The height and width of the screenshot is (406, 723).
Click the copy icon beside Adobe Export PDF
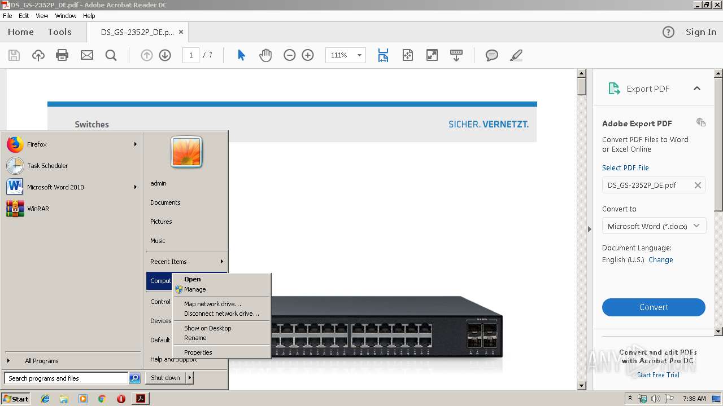(x=701, y=122)
